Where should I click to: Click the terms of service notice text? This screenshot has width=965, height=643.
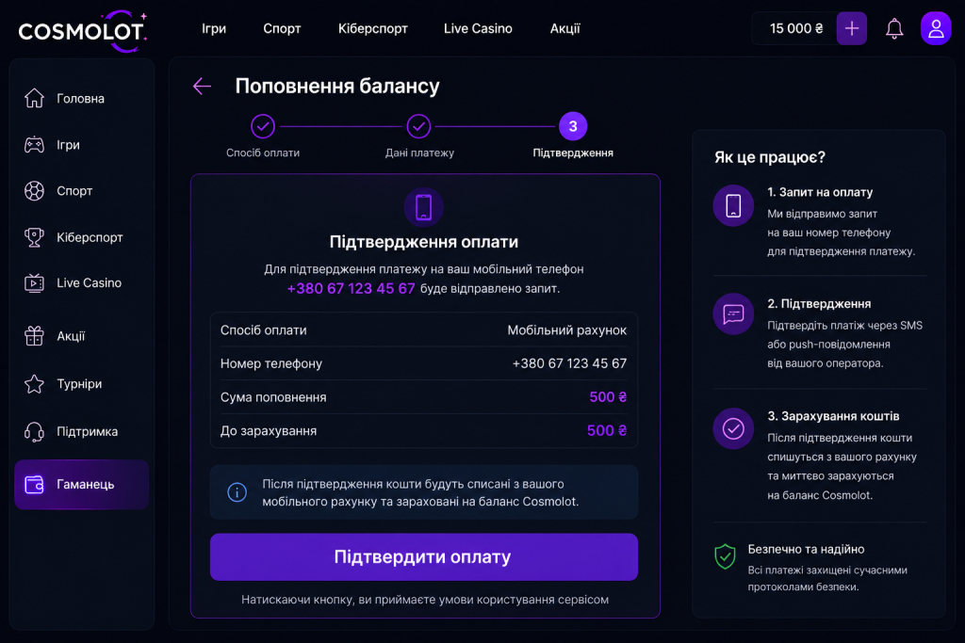[425, 600]
